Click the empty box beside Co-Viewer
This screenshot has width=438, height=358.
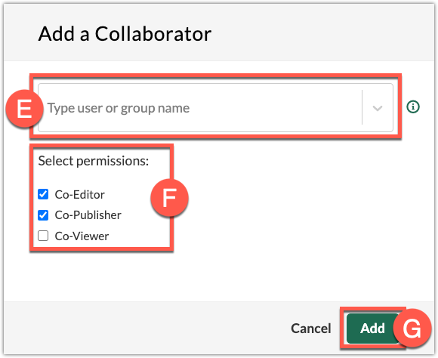pyautogui.click(x=43, y=236)
